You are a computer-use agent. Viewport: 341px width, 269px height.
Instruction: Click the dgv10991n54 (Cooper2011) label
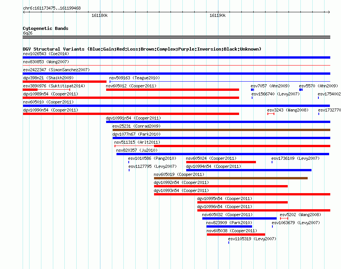click(x=133, y=118)
